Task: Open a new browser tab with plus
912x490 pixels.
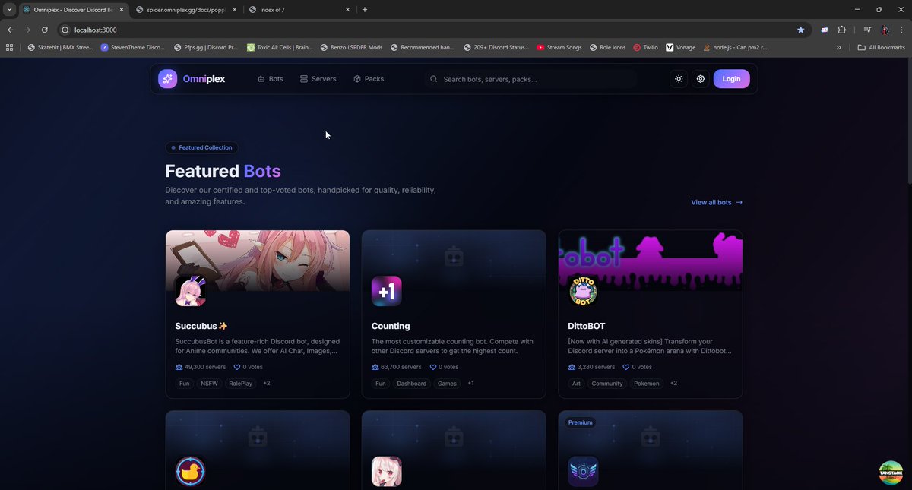Action: tap(365, 9)
